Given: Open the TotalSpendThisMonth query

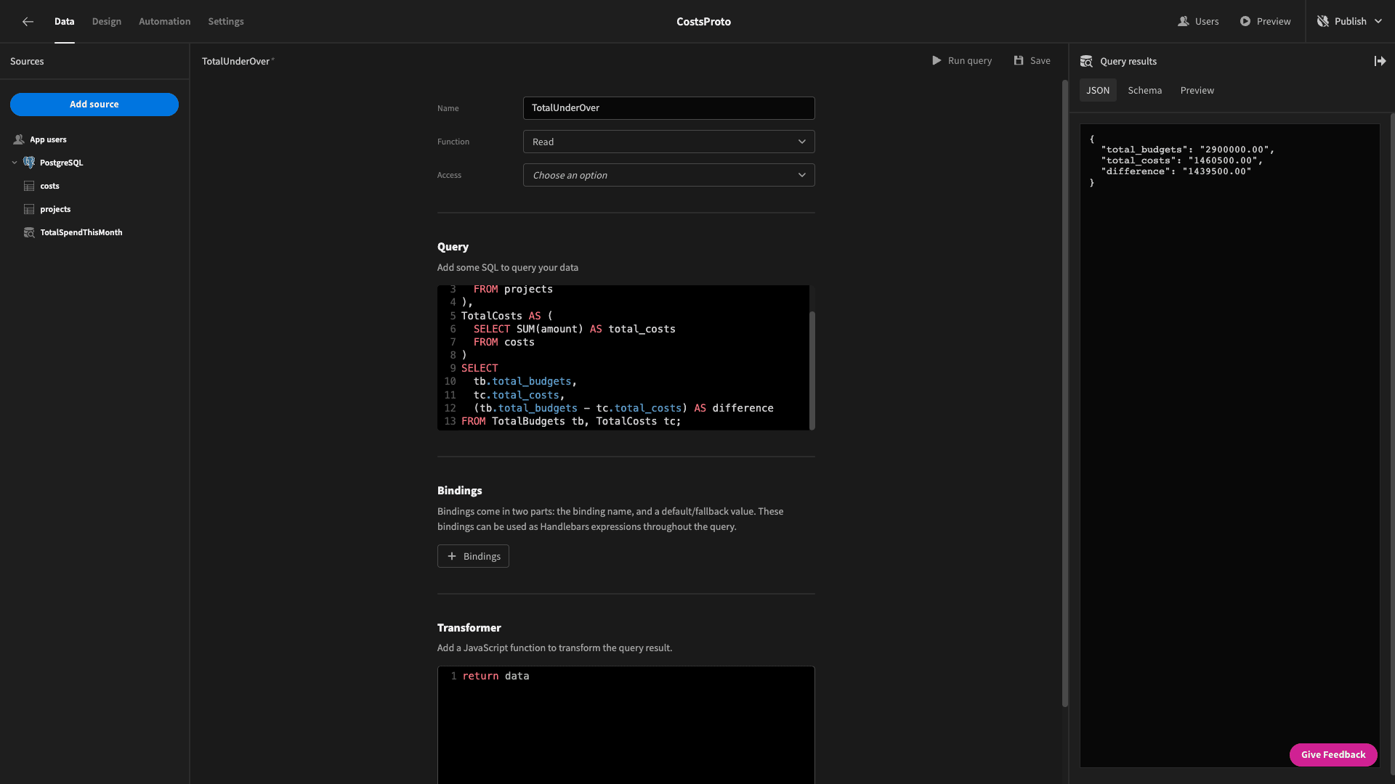Looking at the screenshot, I should click(x=94, y=232).
